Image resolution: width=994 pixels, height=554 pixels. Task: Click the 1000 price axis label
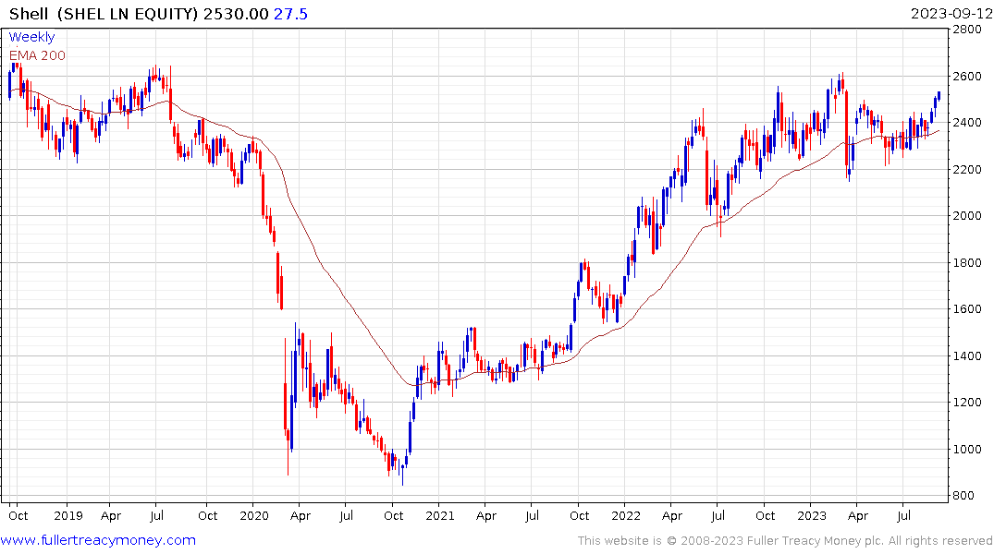coord(967,449)
